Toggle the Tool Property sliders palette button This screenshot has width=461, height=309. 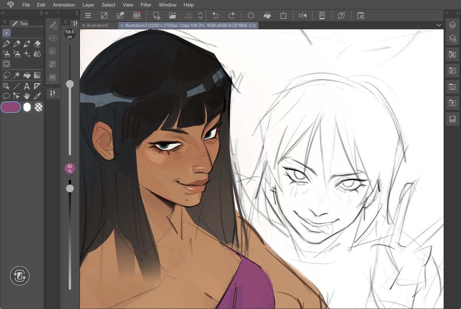(x=53, y=93)
